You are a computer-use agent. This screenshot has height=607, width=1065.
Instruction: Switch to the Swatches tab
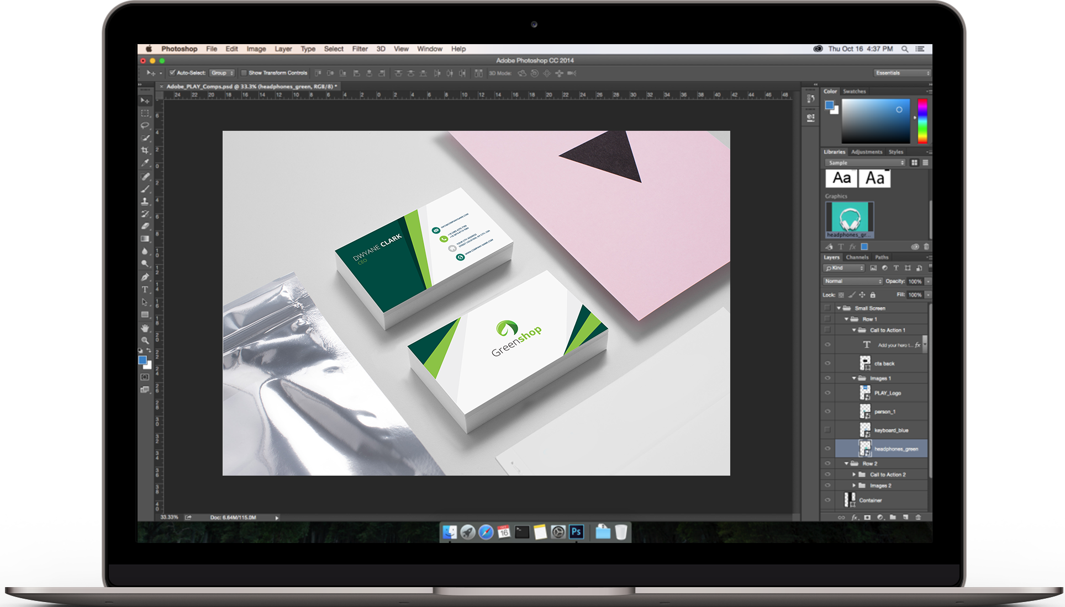tap(855, 92)
